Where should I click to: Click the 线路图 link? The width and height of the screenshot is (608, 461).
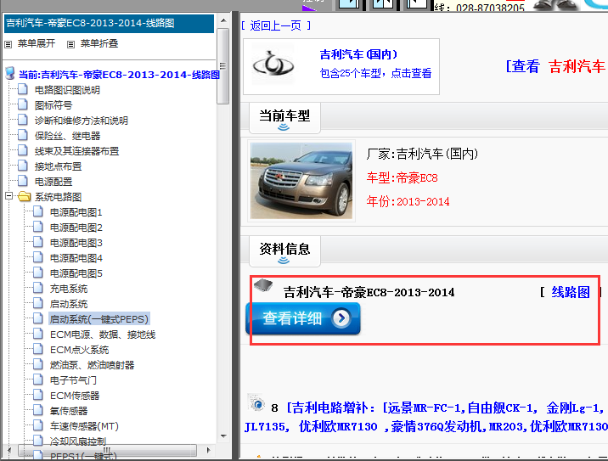(x=571, y=292)
